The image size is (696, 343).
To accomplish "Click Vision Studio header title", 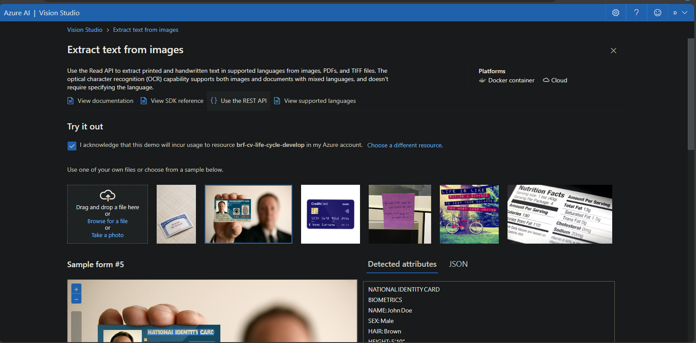I will 59,13.
